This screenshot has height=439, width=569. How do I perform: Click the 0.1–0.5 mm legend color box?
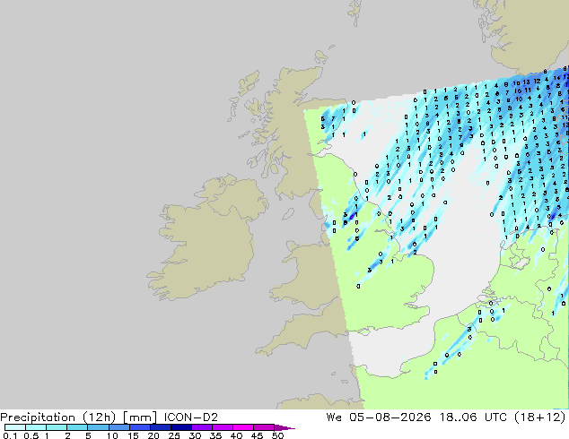pyautogui.click(x=15, y=427)
